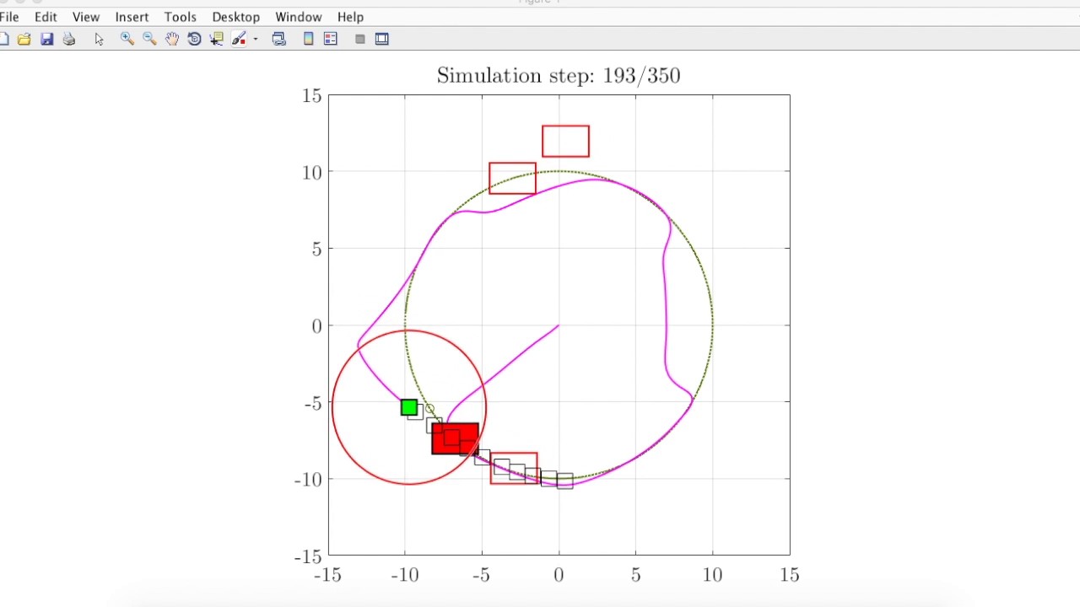Open a file with the folder icon

[24, 39]
